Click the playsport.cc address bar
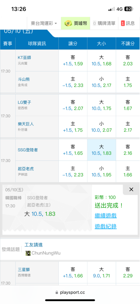The height and width of the screenshot is (304, 140). click(x=70, y=292)
